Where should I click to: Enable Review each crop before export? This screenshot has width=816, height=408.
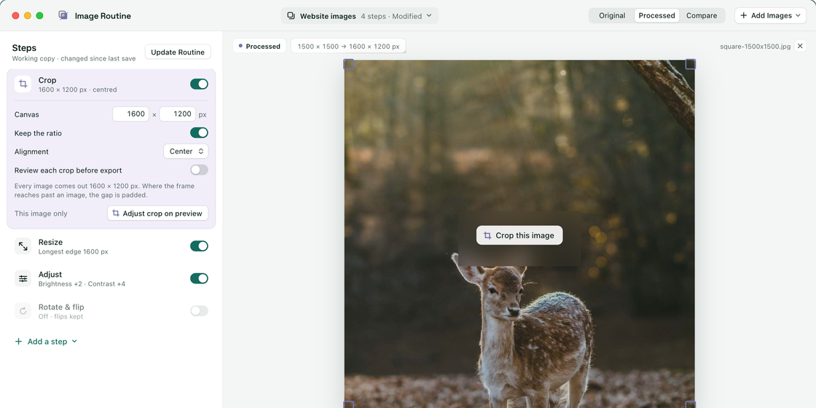click(199, 170)
